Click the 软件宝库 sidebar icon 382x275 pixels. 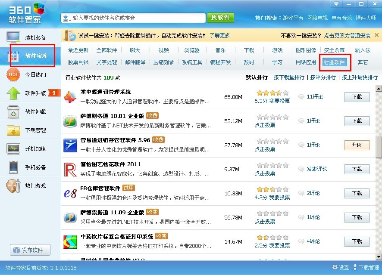[14, 56]
